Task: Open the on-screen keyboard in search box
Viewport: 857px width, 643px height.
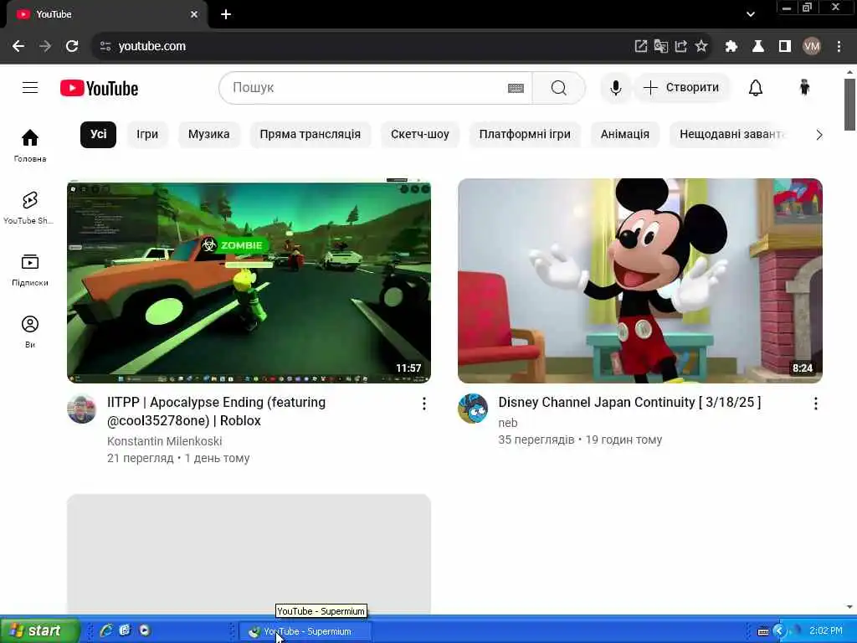Action: [x=516, y=88]
